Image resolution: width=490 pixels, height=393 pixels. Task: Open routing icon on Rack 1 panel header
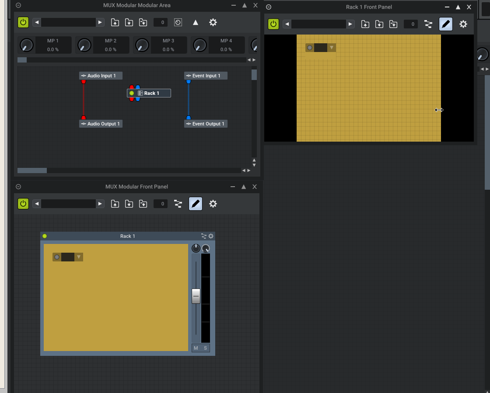(x=204, y=236)
